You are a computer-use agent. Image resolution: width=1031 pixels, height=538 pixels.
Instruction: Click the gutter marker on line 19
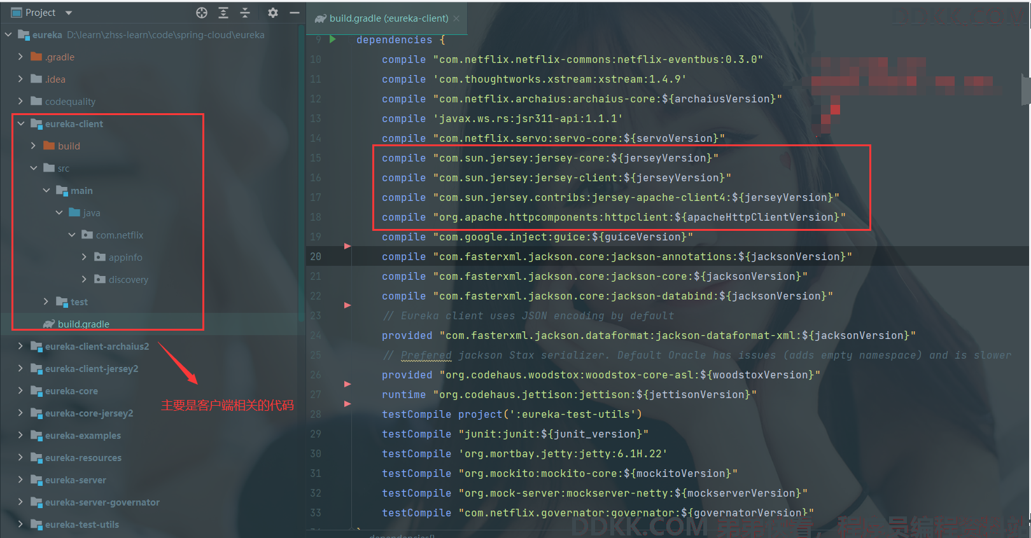tap(347, 245)
